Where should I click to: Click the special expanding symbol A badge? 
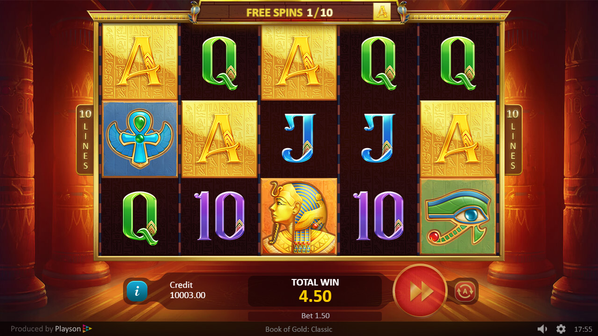382,12
